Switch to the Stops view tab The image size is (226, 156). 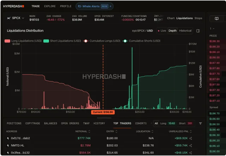pyautogui.click(x=198, y=18)
